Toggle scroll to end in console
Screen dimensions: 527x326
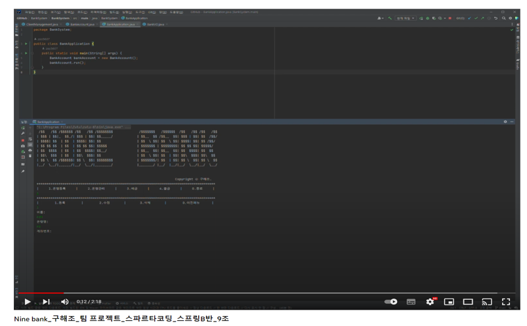coord(30,145)
